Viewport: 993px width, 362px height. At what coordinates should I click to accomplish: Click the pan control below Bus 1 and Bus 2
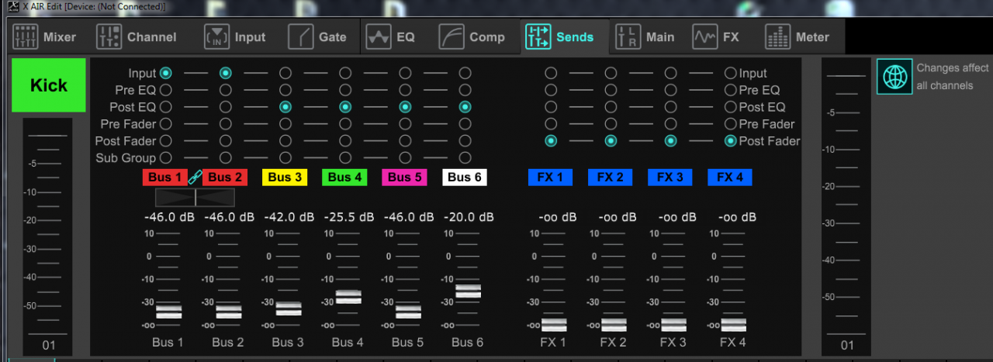195,198
